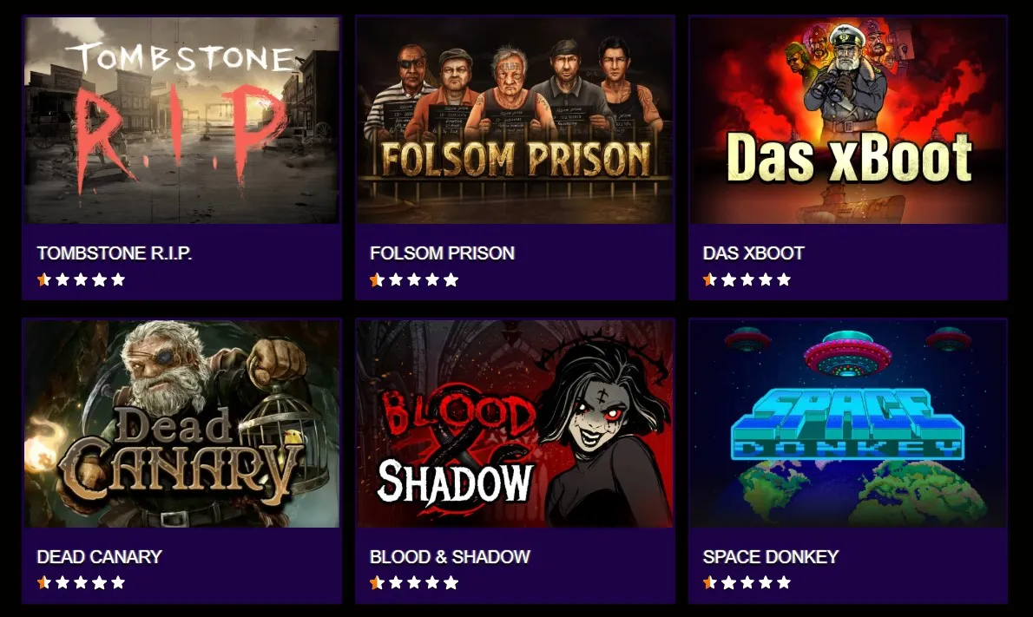Screen dimensions: 1033x617
Task: Open the Tombstone R.I.P. game thumbnail
Action: click(x=181, y=121)
